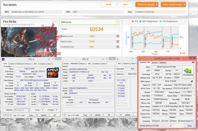This screenshot has width=198, height=131.
Task: Click the GPU Clock 1203 MHz field
Action: point(156,110)
